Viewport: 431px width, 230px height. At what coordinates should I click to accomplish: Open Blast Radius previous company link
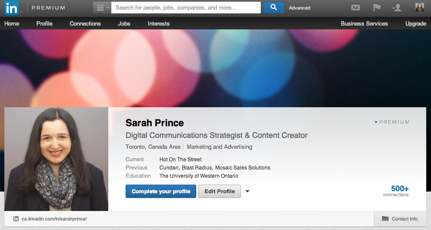(197, 168)
